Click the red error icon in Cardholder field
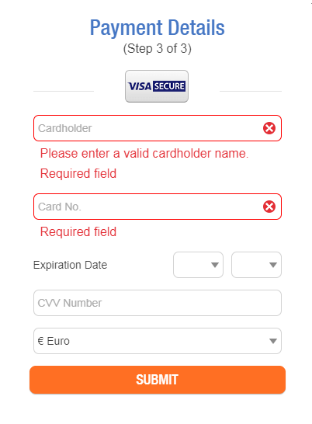The width and height of the screenshot is (312, 424). [x=269, y=128]
